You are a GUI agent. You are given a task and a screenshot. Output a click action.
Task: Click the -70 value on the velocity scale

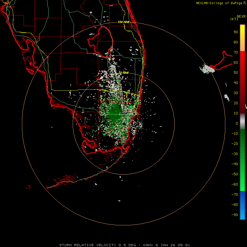(x=235, y=194)
